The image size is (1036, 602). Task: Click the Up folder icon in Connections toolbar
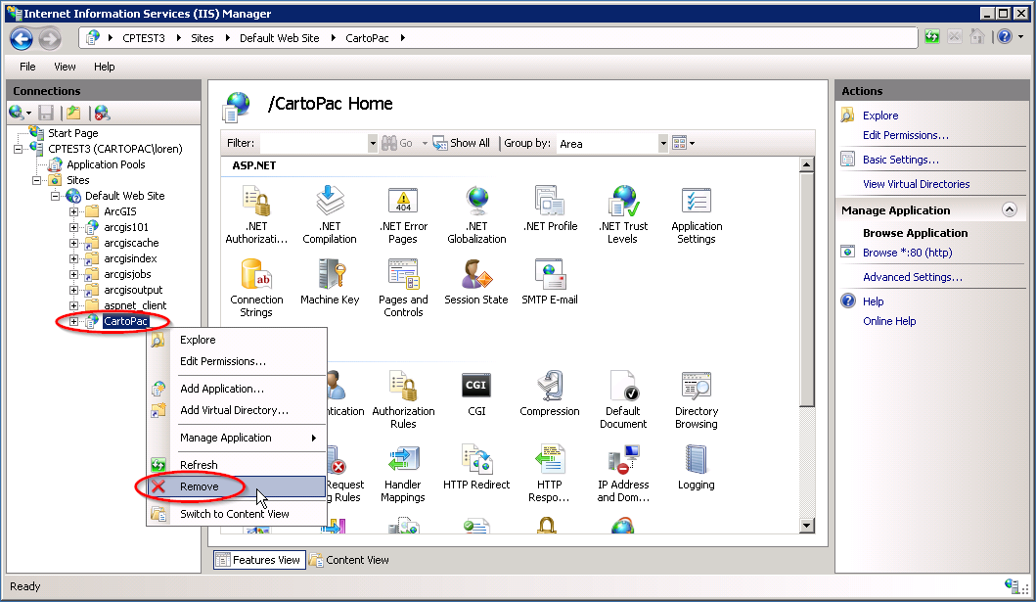pyautogui.click(x=73, y=113)
